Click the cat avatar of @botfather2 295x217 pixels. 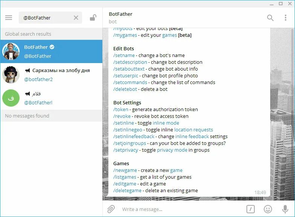[x=11, y=74]
